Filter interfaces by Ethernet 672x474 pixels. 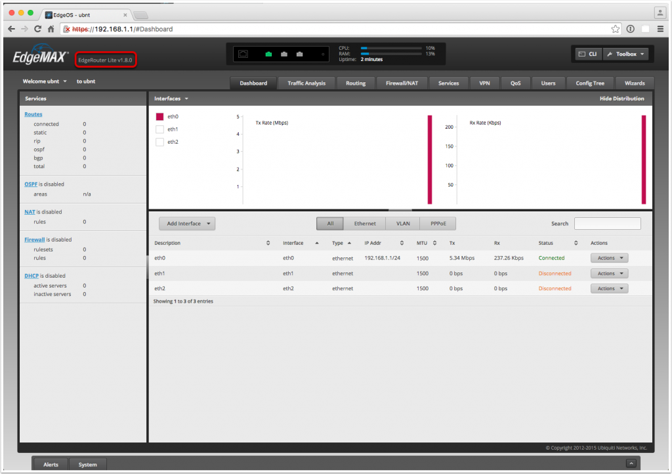[365, 224]
